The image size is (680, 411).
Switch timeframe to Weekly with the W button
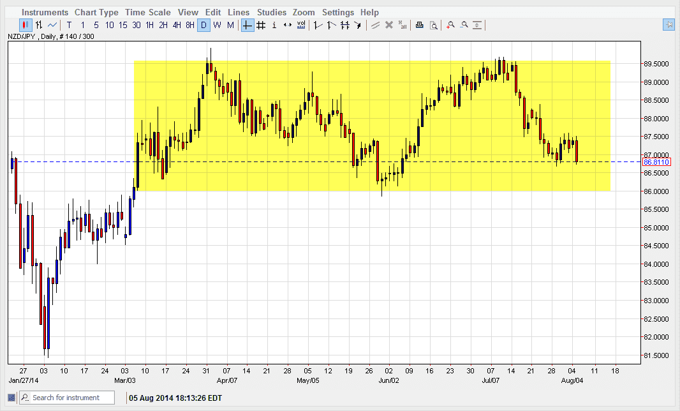[216, 25]
